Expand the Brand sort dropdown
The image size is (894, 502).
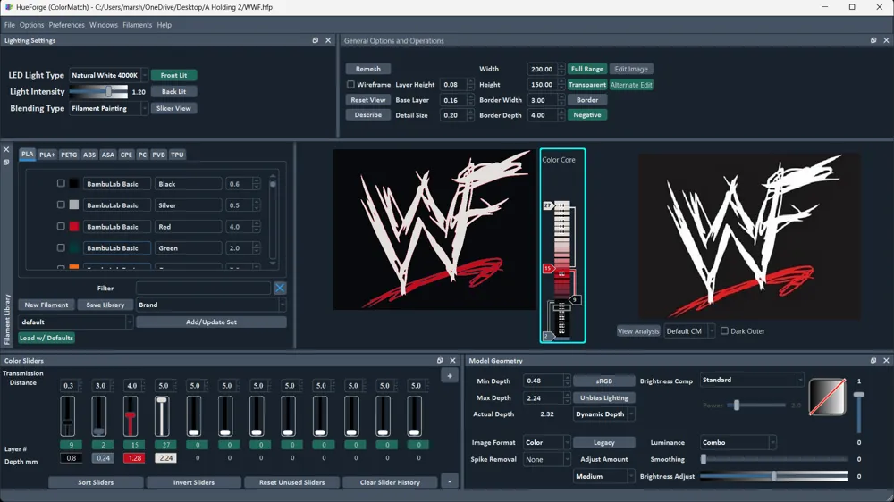point(210,305)
